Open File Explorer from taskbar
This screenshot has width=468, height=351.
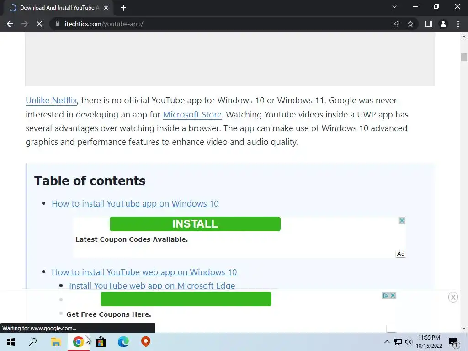point(56,342)
